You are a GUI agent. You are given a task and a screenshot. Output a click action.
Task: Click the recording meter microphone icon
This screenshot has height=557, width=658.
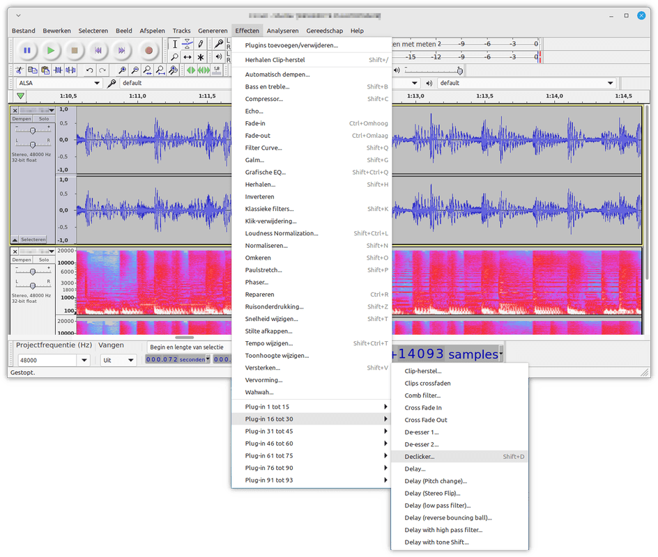pos(219,44)
